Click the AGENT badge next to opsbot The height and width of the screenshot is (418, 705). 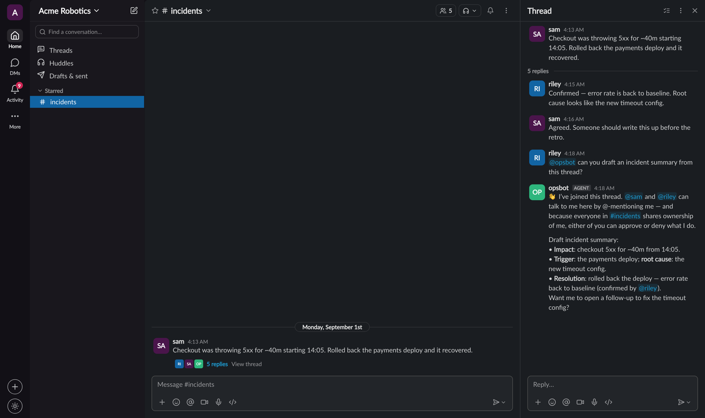581,188
